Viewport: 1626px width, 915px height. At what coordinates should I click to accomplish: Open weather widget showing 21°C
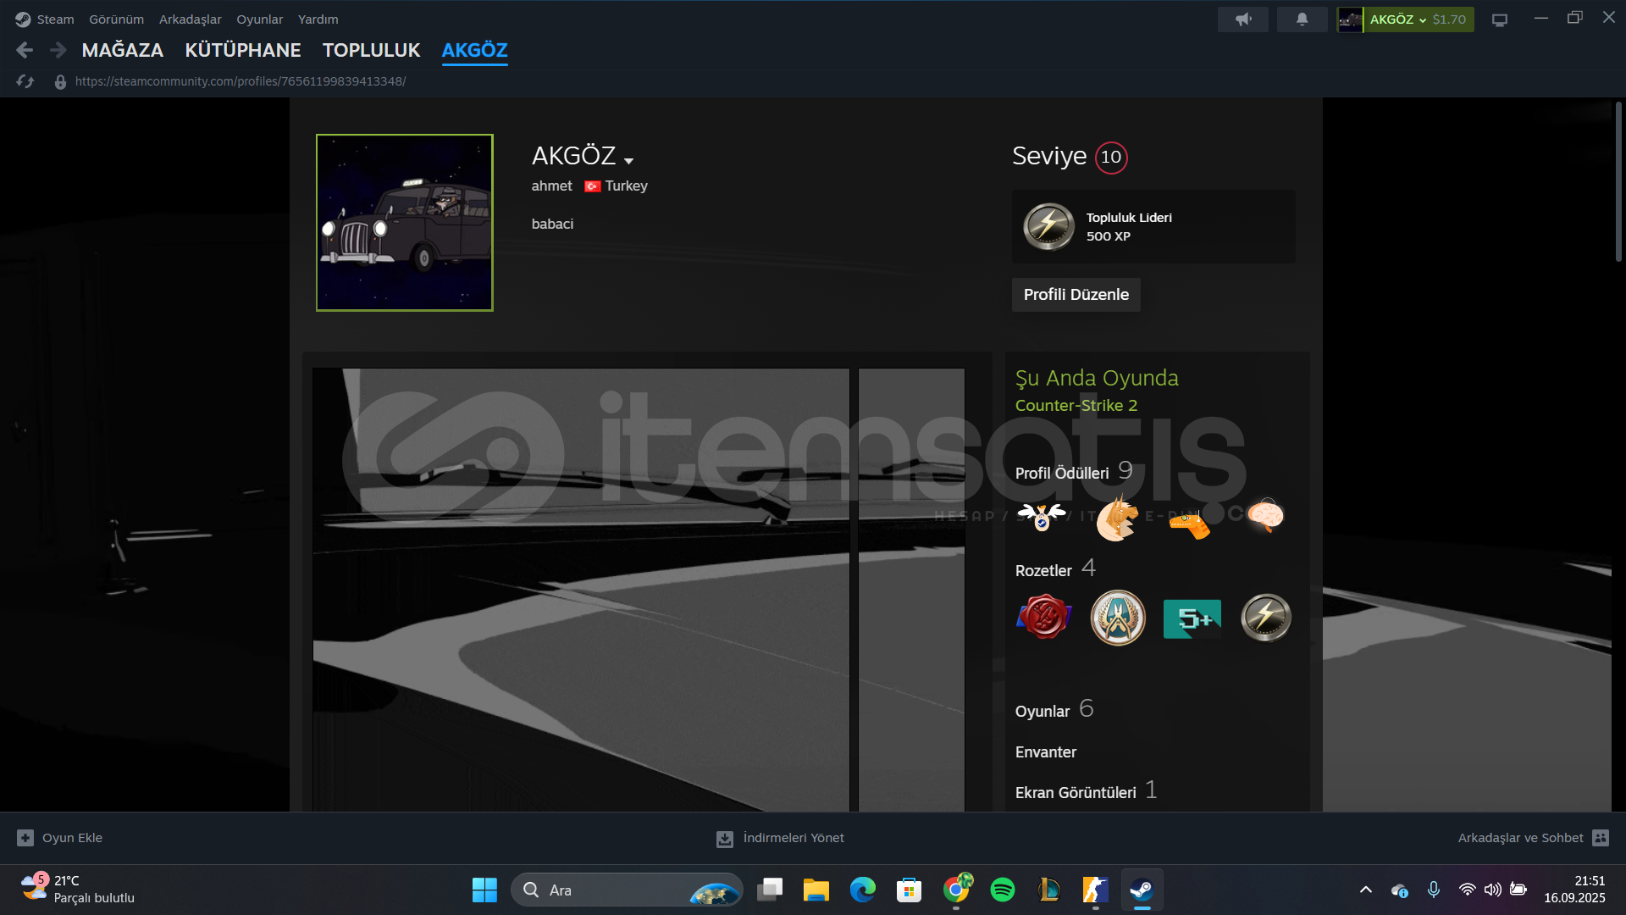click(x=78, y=890)
